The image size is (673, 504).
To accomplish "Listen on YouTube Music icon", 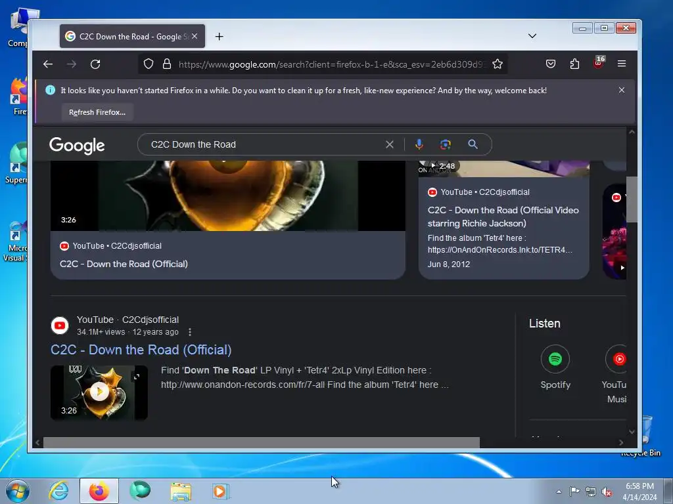I will pos(616,359).
